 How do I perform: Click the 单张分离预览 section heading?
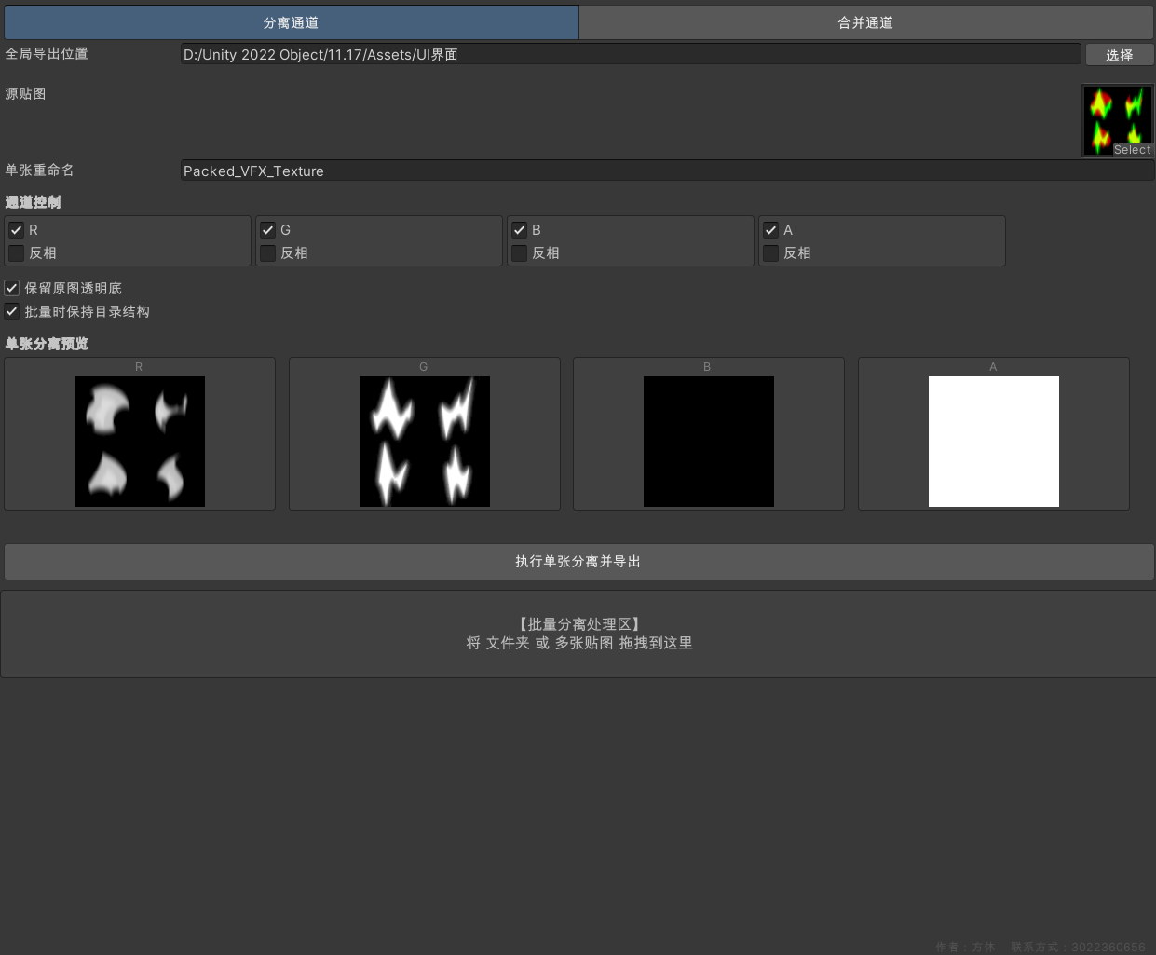pos(48,344)
